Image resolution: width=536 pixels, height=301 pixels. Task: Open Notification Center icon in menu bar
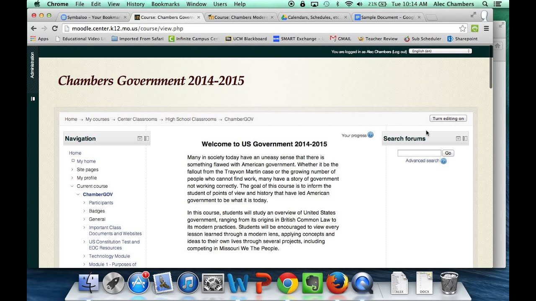click(497, 4)
